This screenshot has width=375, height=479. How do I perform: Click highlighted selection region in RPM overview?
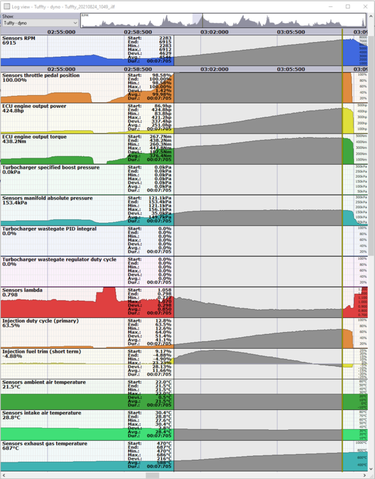click(x=197, y=20)
